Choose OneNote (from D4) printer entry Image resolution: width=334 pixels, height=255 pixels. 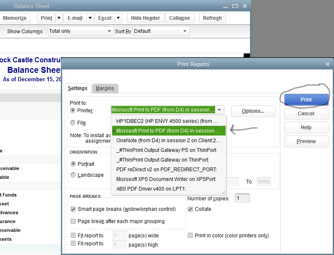pyautogui.click(x=168, y=141)
